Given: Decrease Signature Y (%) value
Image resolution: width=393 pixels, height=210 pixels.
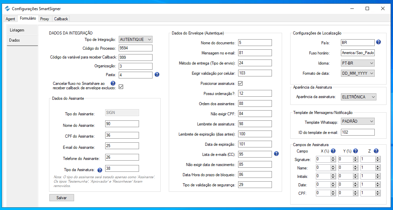Looking at the screenshot, I should tap(355, 161).
